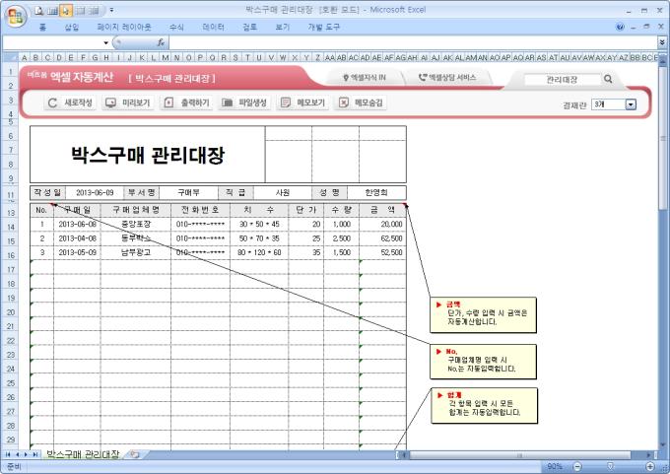Open the quick access toolbar customize arrow
This screenshot has width=670, height=474.
tap(112, 10)
